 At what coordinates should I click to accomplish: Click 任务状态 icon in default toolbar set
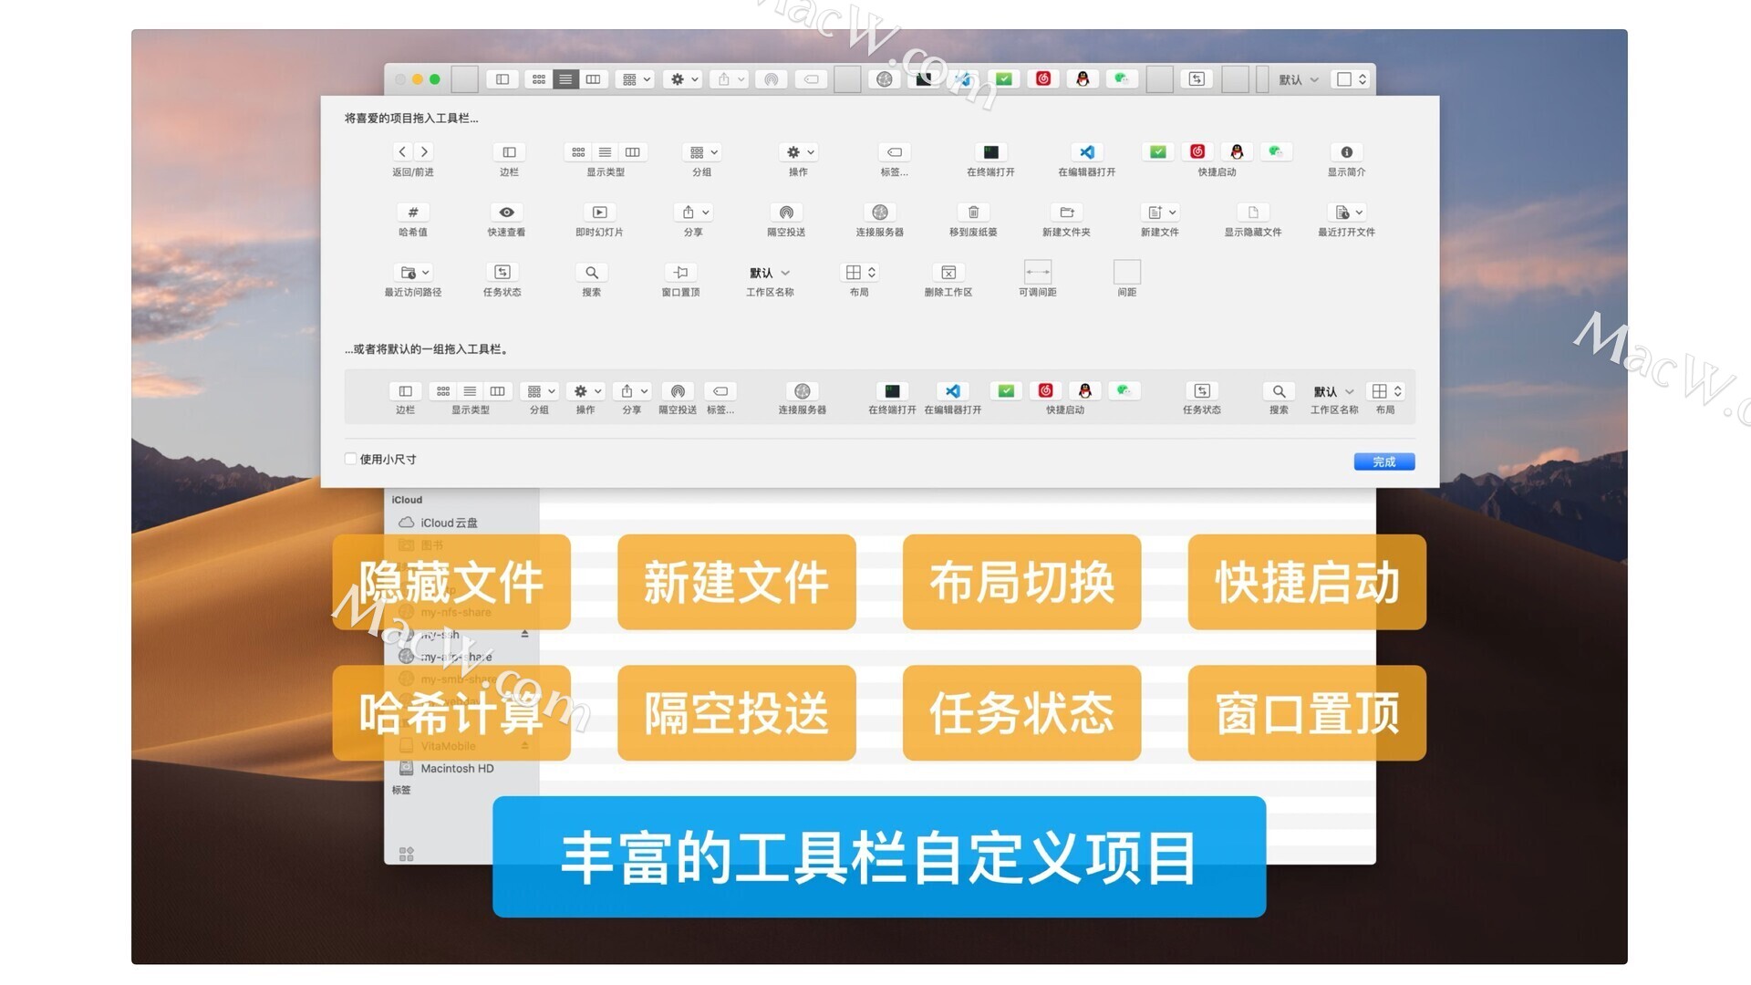point(1202,390)
